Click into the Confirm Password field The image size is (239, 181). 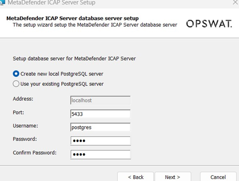tap(100, 154)
